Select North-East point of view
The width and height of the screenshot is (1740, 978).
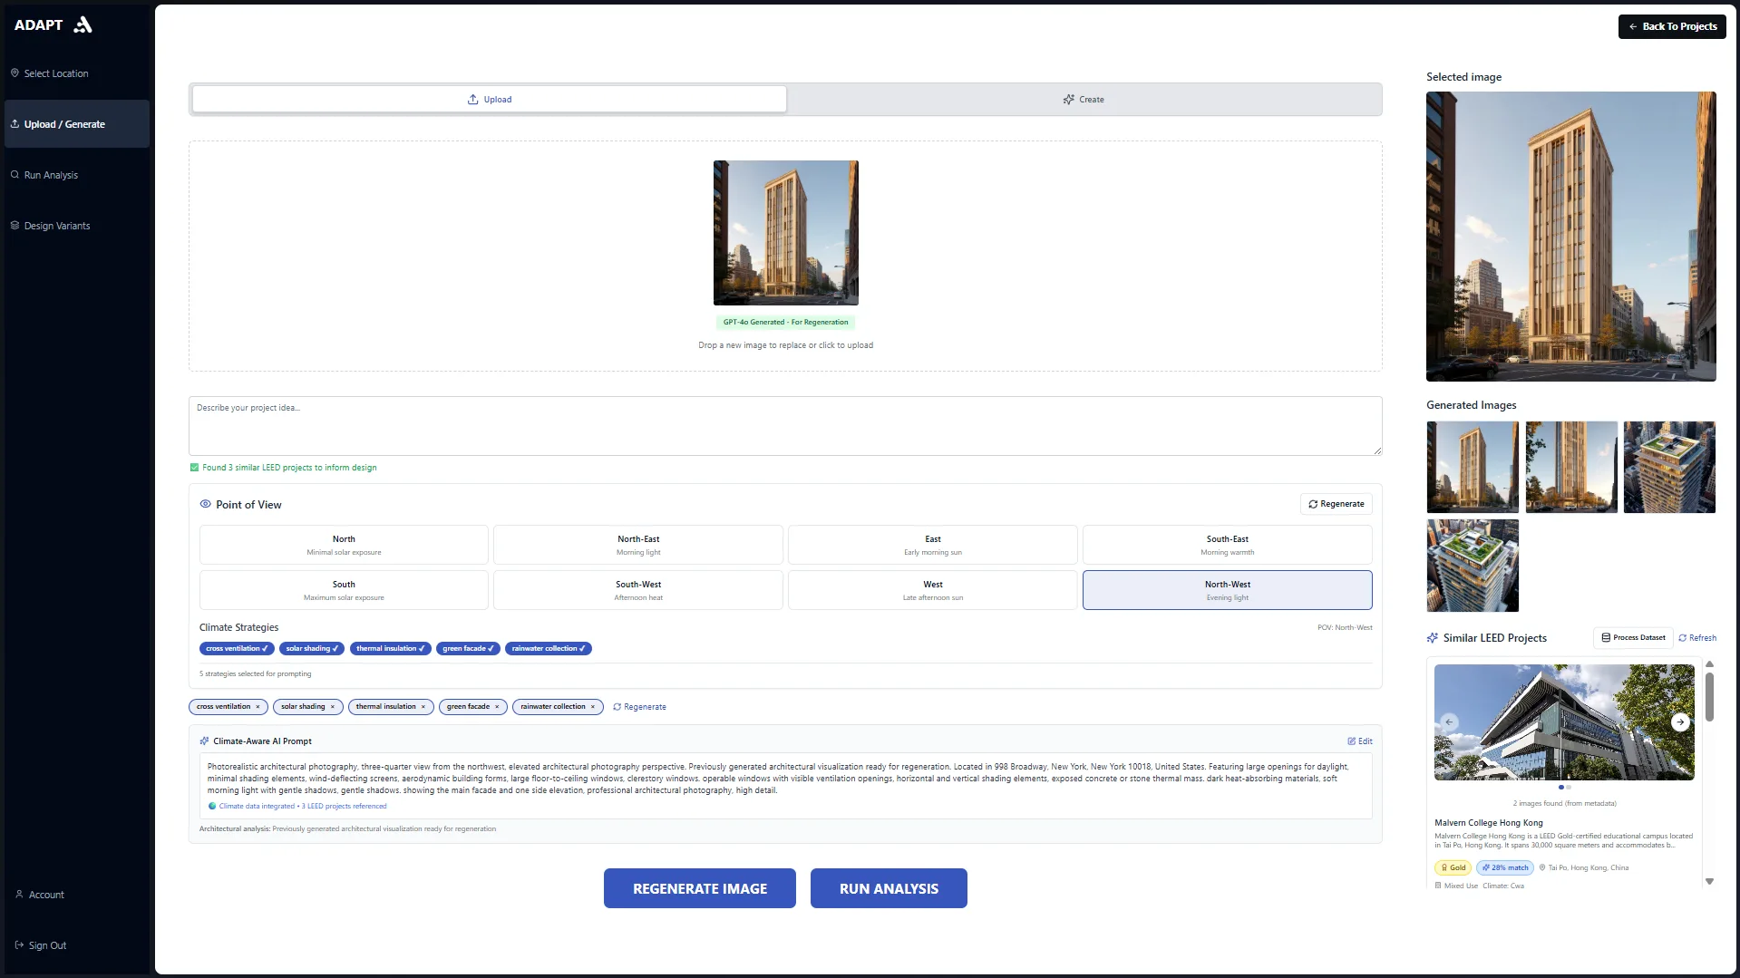638,545
